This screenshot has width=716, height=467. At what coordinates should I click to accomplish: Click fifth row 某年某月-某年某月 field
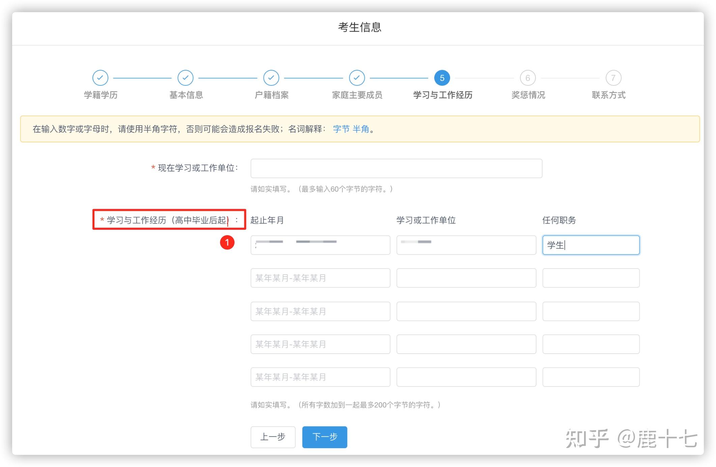tap(320, 377)
